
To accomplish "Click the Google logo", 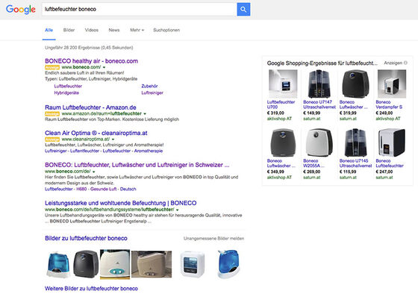I will click(x=21, y=10).
